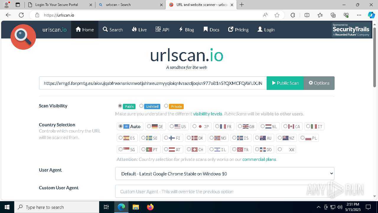
Task: Toggle the Options panel button
Action: pos(319,83)
